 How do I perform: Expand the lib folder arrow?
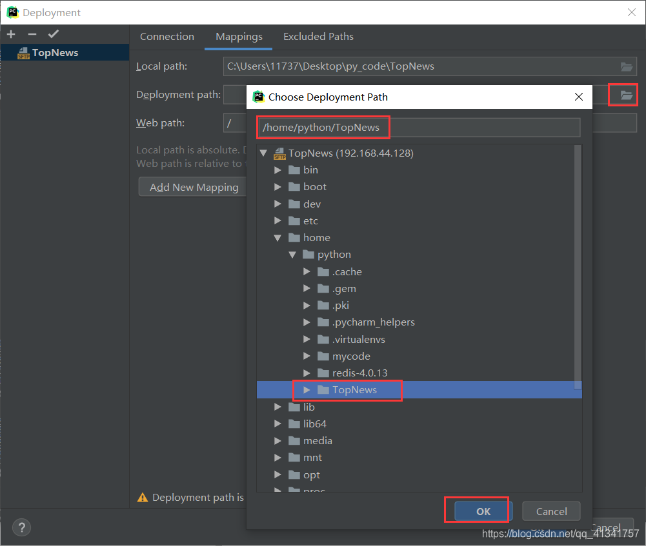coord(278,407)
